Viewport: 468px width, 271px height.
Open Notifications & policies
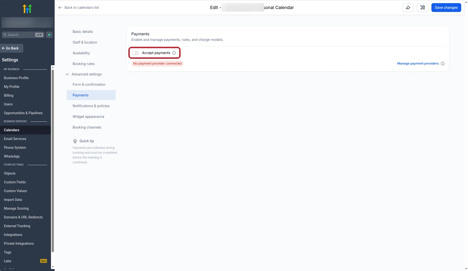pos(91,106)
